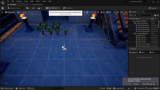
Task: Open the quick add actor menu
Action: [x=28, y=8]
